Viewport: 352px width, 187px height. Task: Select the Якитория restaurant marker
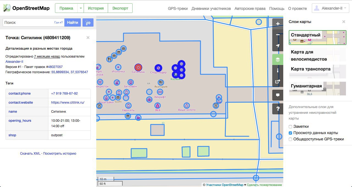(161, 82)
